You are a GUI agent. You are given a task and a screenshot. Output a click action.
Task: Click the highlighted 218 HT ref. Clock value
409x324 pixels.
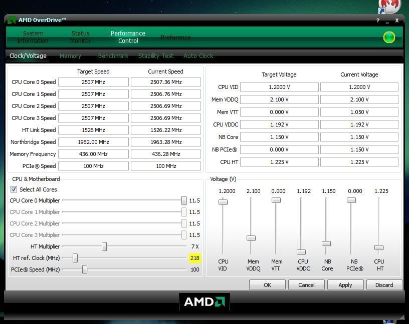[x=194, y=258]
